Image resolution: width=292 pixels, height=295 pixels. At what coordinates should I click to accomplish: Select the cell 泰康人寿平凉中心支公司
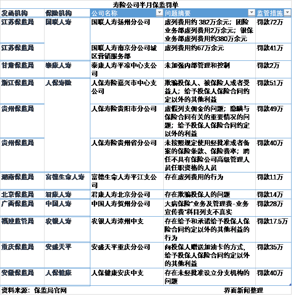tap(127, 69)
